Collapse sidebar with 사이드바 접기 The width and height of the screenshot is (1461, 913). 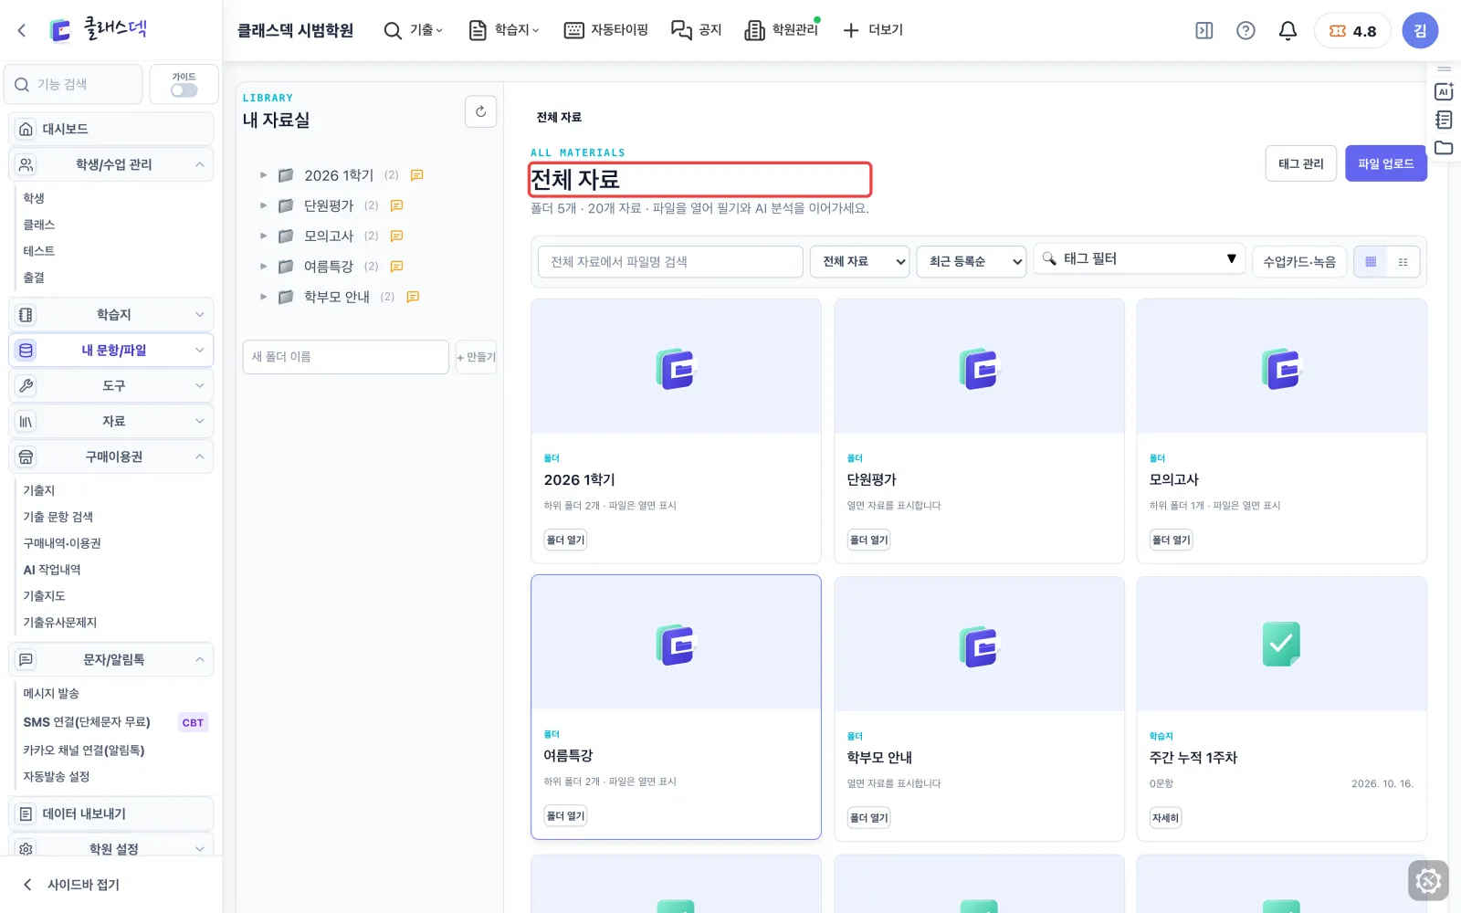[x=71, y=885]
